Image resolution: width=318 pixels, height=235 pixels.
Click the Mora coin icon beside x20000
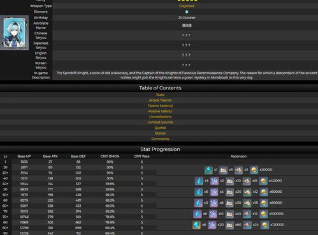click(254, 170)
